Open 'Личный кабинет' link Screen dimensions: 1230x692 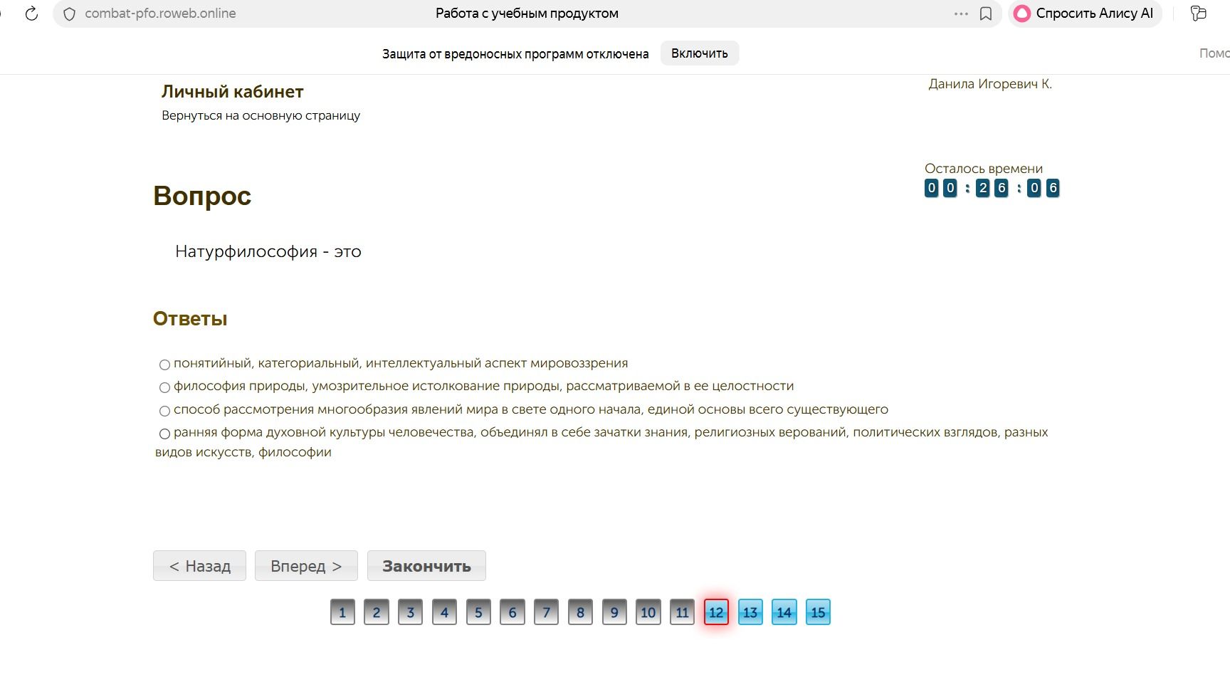coord(233,92)
